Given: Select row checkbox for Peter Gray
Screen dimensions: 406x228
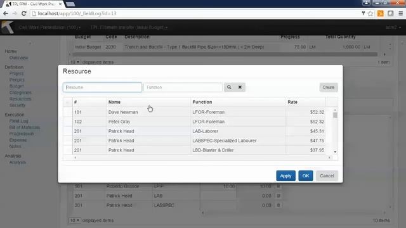Looking at the screenshot, I should 68,122.
